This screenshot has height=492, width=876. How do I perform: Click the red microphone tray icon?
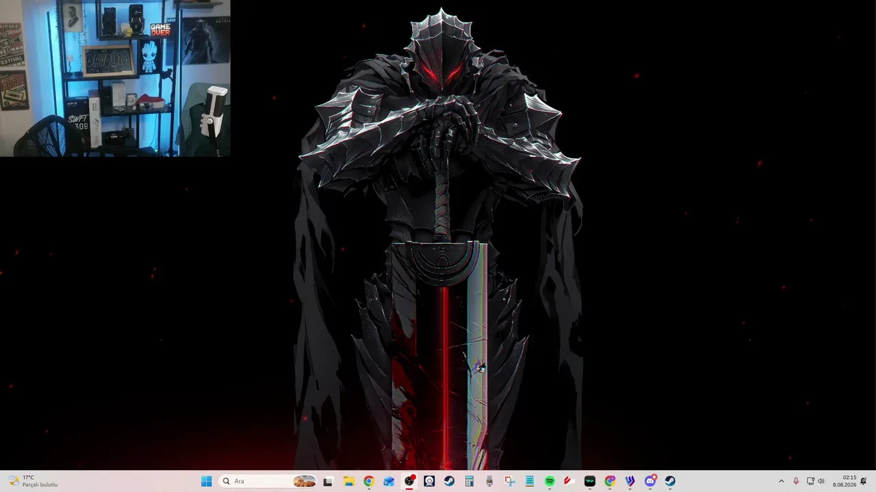(796, 481)
